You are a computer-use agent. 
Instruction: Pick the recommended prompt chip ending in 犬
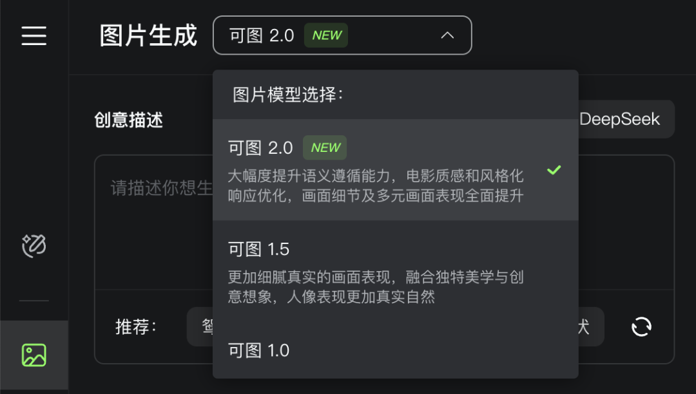591,326
